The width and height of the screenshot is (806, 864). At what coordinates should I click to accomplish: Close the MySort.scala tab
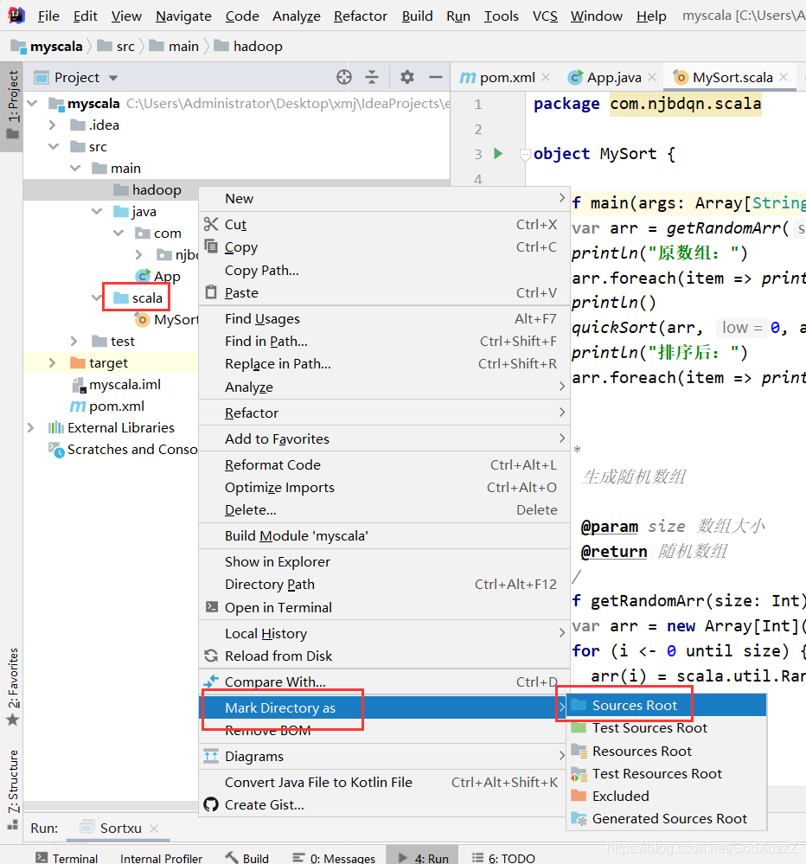tap(784, 77)
